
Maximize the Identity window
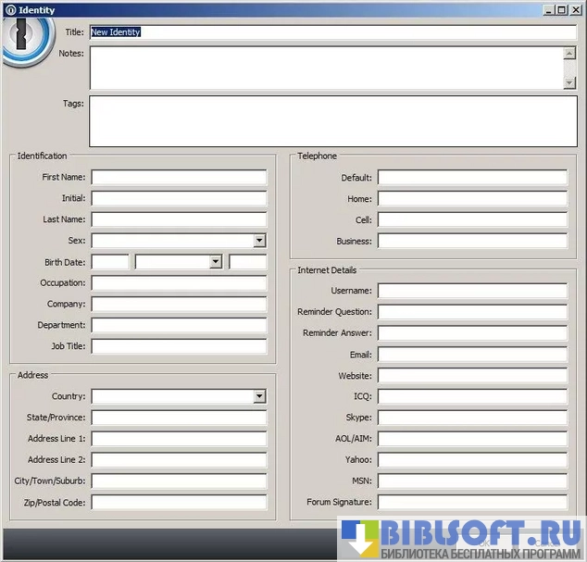point(561,10)
